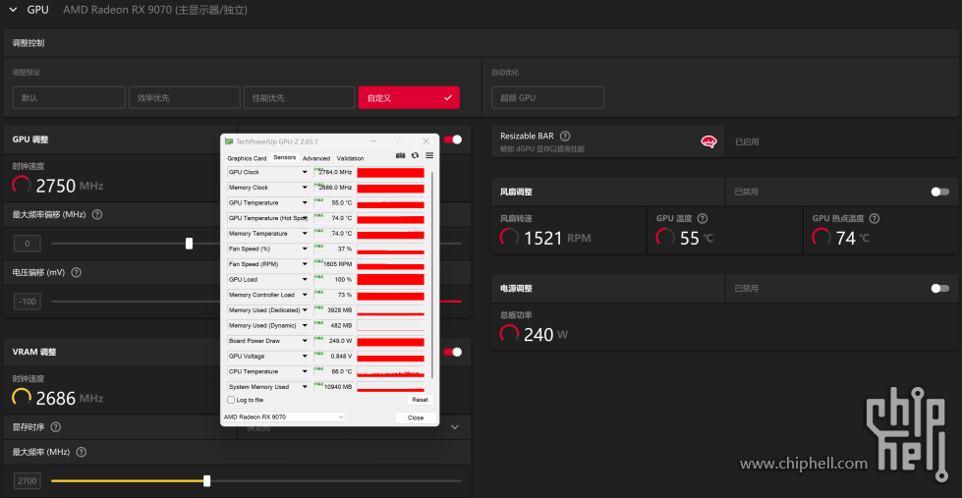Select the 效率优先 tuning preset

[x=184, y=97]
